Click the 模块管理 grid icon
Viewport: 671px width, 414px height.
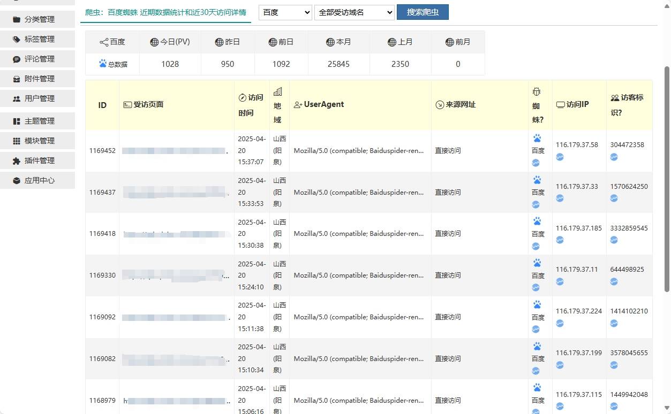16,141
